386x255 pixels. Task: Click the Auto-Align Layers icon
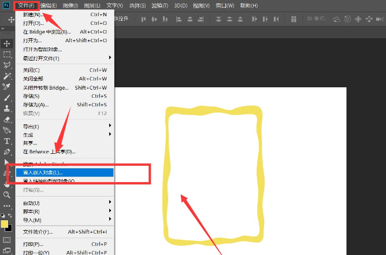(294, 19)
